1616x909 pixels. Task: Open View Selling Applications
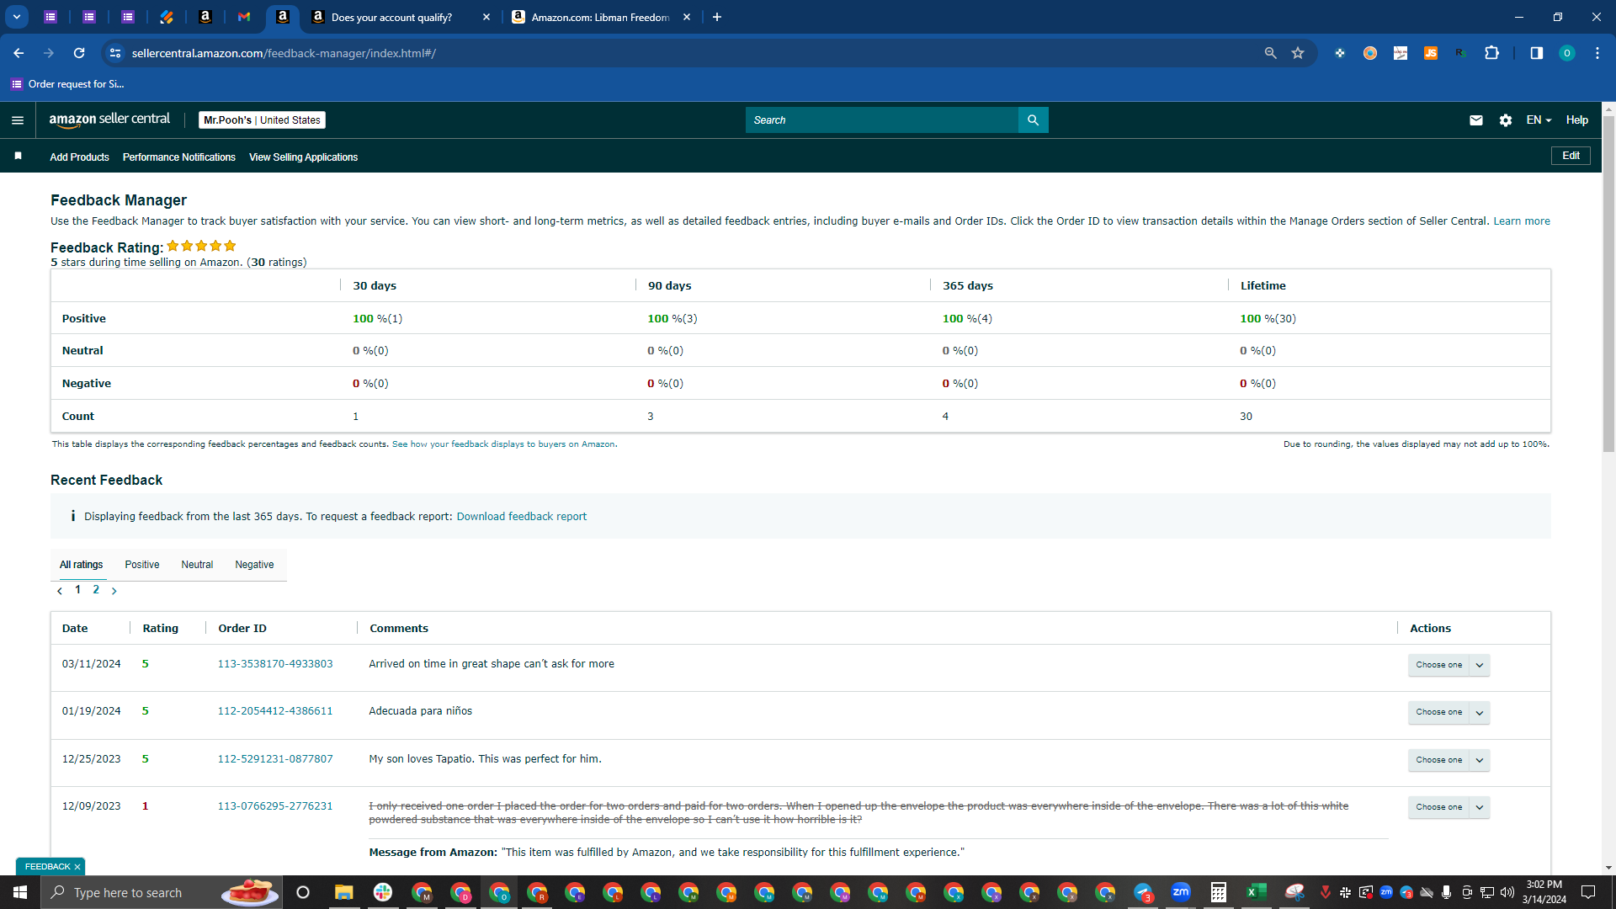tap(303, 157)
